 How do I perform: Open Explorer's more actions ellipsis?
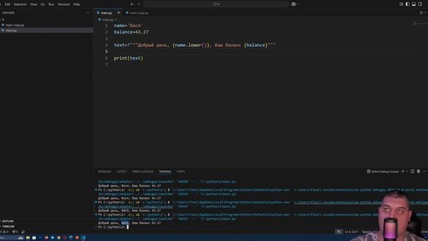point(88,13)
